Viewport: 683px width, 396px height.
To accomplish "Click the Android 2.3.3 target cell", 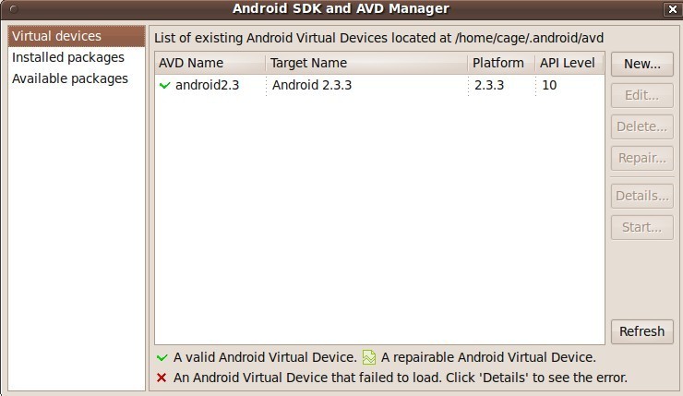I will [x=312, y=86].
